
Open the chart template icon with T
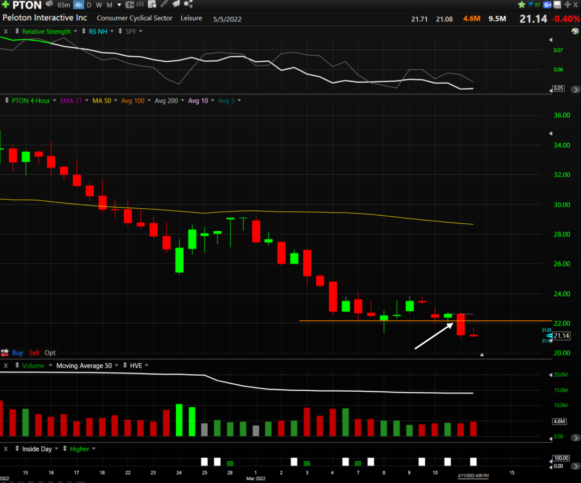(130, 5)
